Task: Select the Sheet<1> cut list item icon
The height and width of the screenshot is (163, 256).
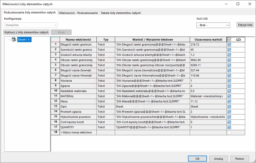Action: [14, 39]
